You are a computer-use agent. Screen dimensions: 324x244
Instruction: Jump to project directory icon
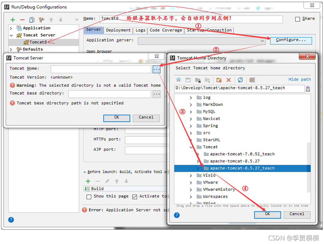click(198, 80)
